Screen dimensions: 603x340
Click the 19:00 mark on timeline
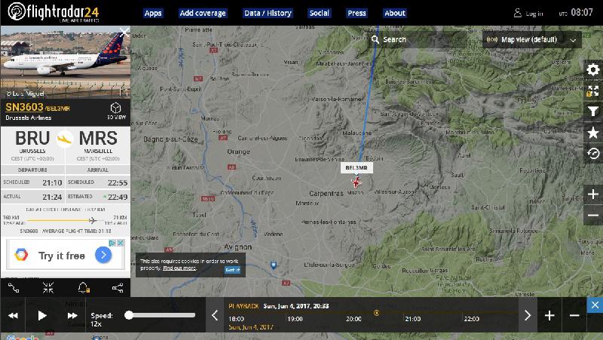295,319
